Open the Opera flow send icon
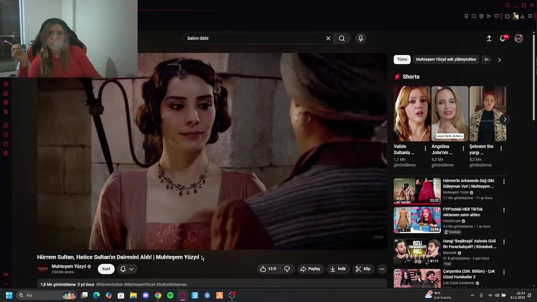 coord(489,16)
